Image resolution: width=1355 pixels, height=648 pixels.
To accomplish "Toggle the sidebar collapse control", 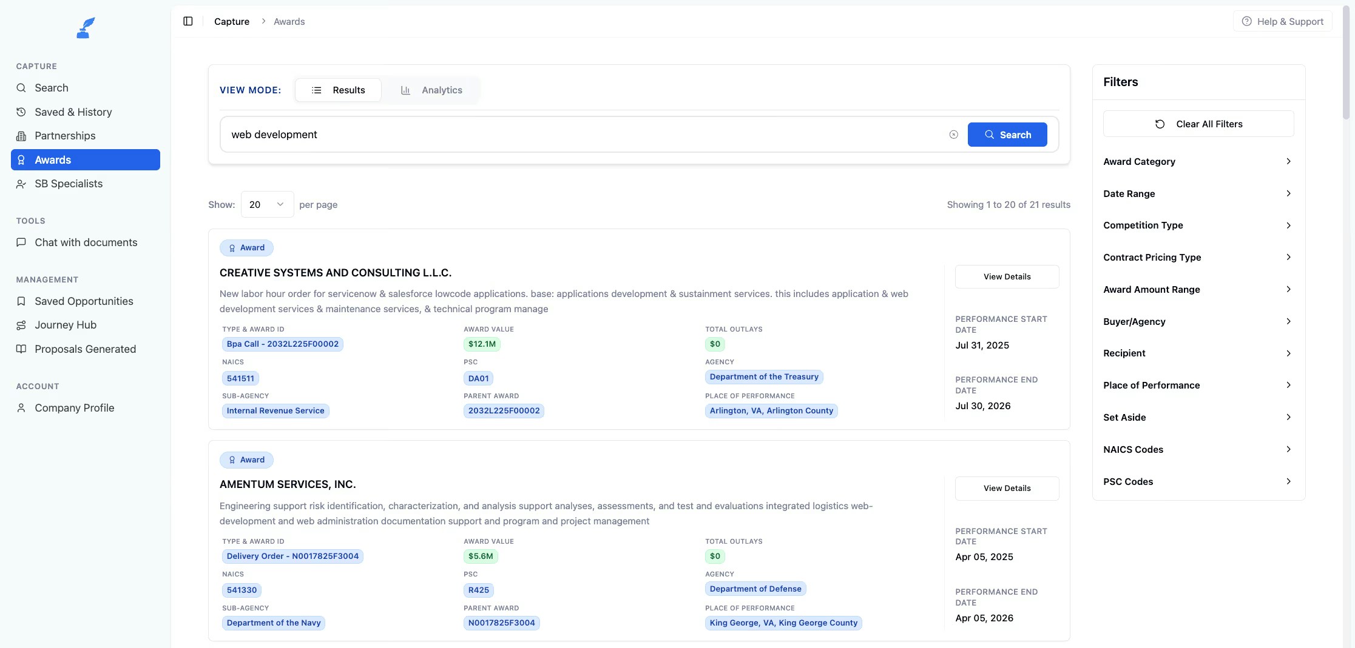I will coord(188,21).
